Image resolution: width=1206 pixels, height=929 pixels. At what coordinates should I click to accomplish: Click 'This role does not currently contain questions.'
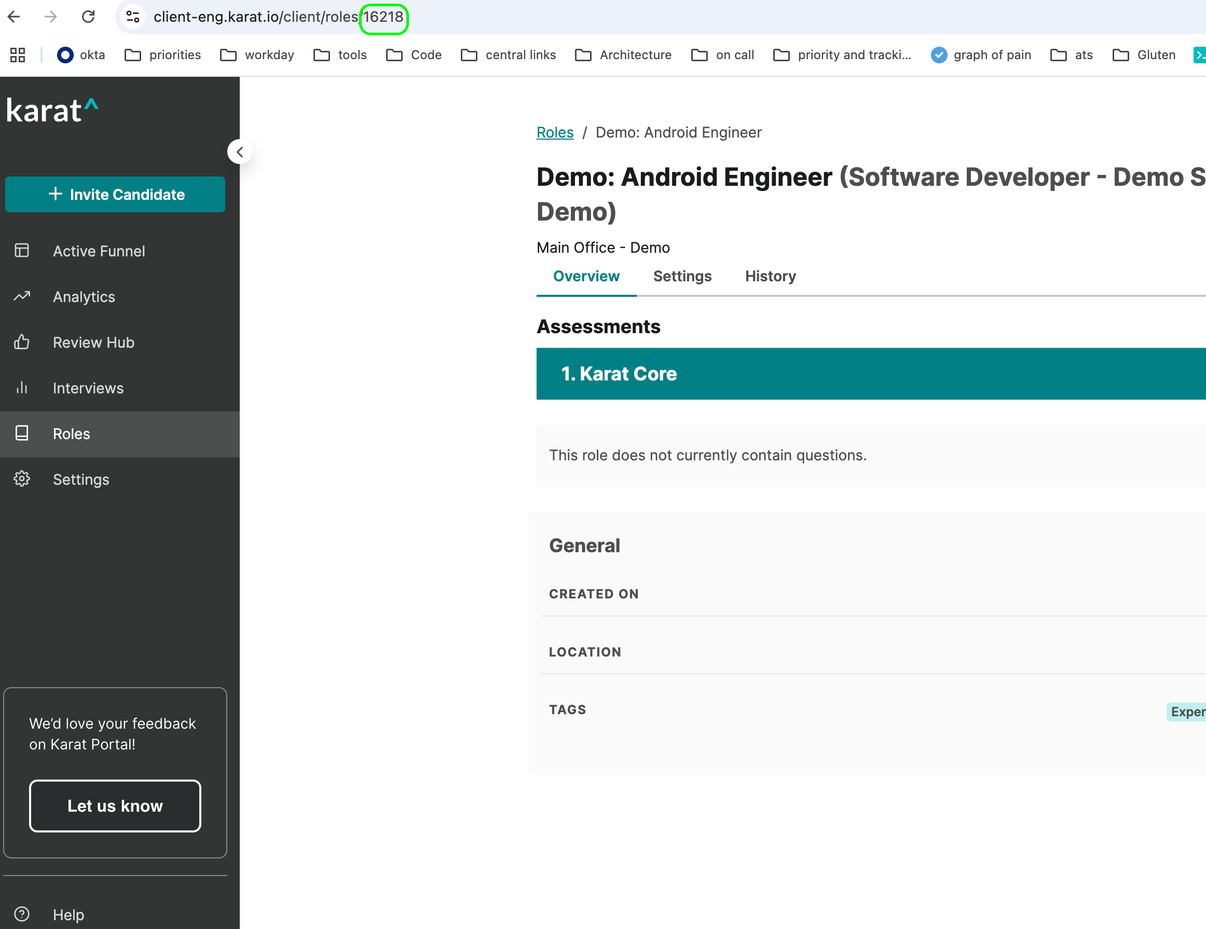pos(707,455)
